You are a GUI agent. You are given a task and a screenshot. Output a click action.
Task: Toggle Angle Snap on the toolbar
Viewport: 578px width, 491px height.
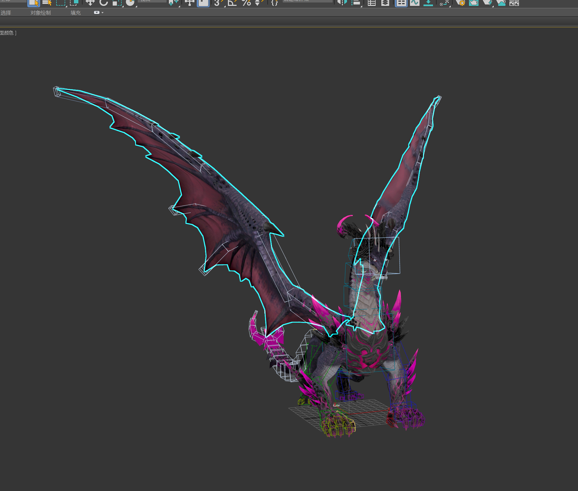tap(232, 3)
